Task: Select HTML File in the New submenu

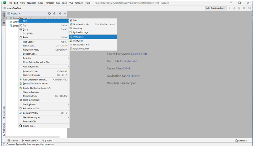Action: point(93,41)
